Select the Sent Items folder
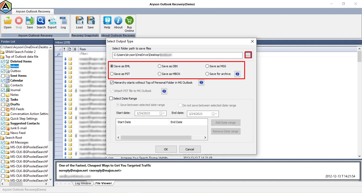The height and width of the screenshot is (193, 362). tap(18, 76)
